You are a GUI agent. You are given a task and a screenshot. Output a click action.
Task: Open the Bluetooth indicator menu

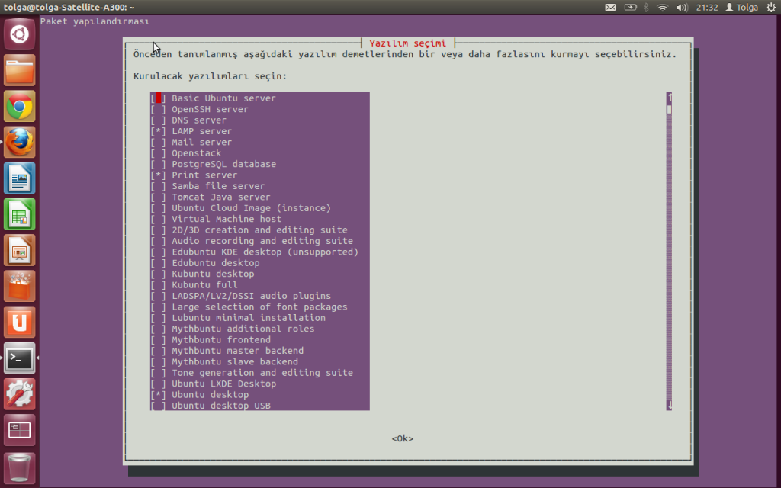pos(647,8)
